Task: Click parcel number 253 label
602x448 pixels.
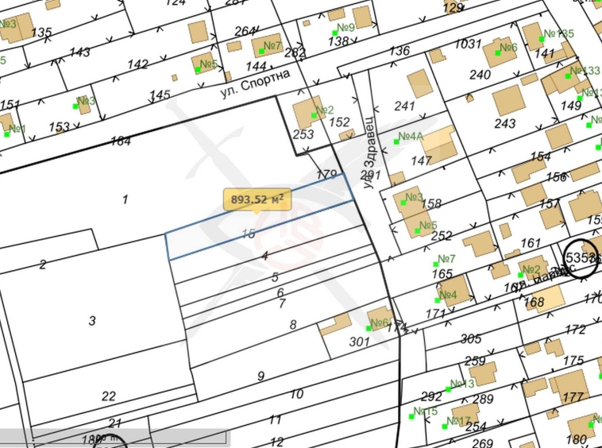Action: click(303, 134)
